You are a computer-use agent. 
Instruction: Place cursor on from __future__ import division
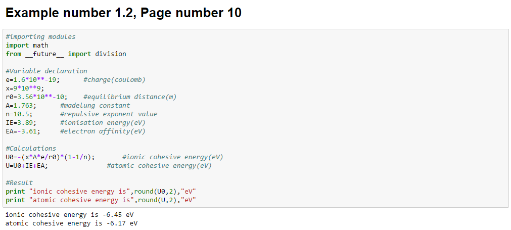click(66, 54)
